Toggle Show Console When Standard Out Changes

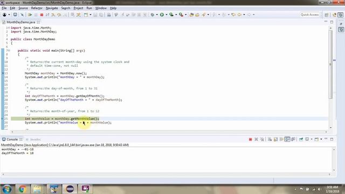click(x=287, y=139)
